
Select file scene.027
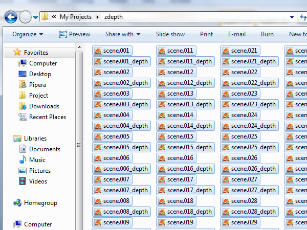[240, 179]
